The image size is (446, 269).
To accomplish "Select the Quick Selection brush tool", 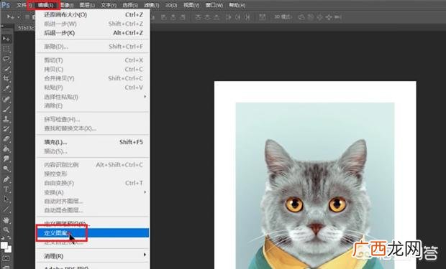I will (6, 69).
